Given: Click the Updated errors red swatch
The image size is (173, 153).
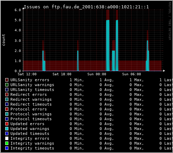Looking at the screenshot, I should coord(7,124).
